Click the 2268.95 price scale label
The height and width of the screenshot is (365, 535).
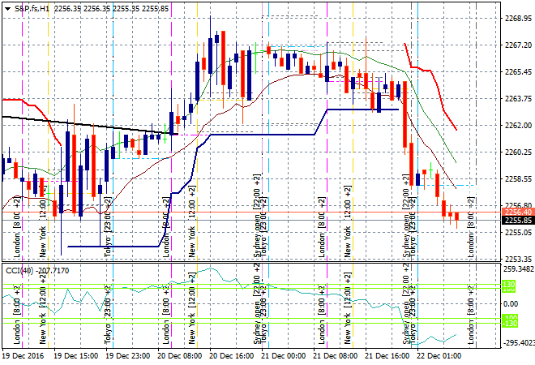coord(516,18)
